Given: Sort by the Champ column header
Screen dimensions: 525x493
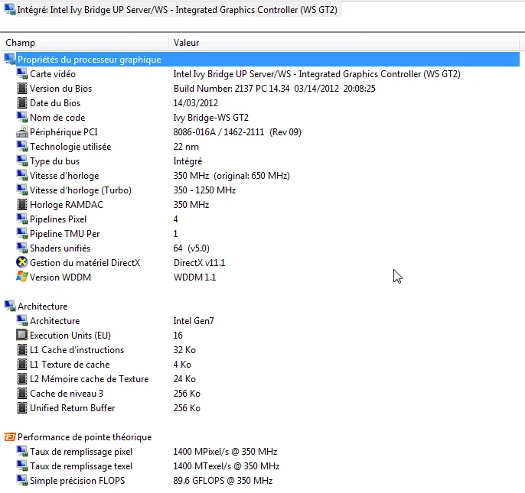Looking at the screenshot, I should 85,43.
